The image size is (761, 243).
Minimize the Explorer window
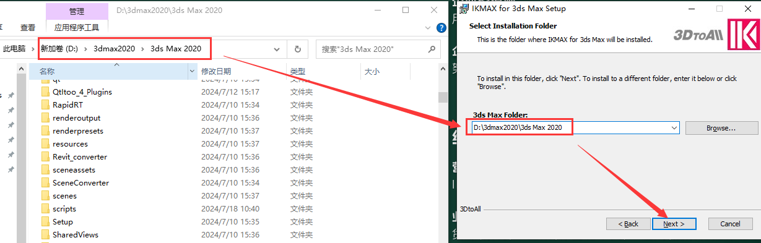[x=376, y=10]
